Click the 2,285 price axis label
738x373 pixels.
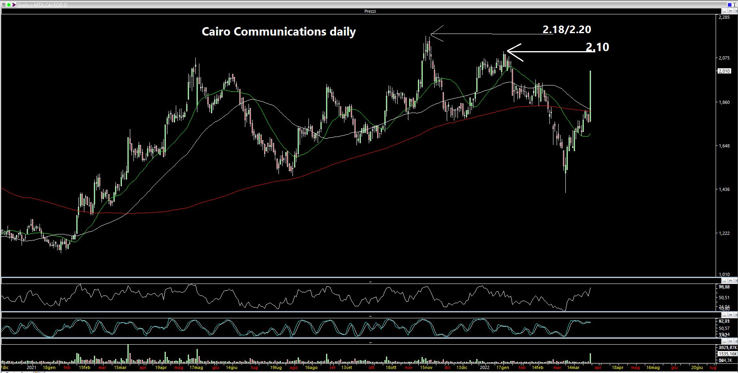click(724, 17)
